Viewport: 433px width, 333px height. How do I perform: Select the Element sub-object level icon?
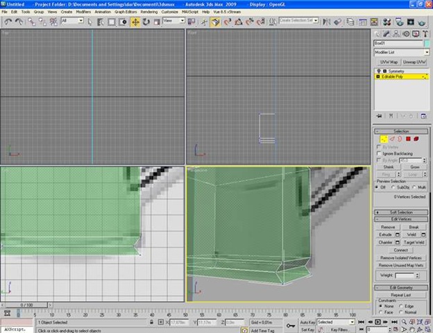pos(418,139)
